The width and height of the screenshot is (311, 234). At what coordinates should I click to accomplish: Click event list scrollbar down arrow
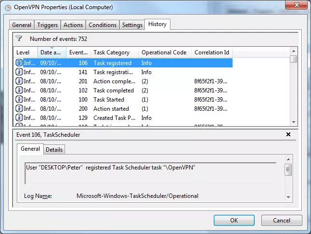[x=294, y=122]
